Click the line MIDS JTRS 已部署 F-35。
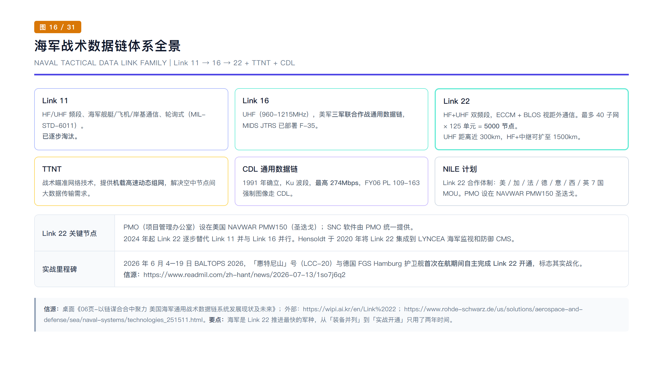The height and width of the screenshot is (369, 663). coord(281,126)
